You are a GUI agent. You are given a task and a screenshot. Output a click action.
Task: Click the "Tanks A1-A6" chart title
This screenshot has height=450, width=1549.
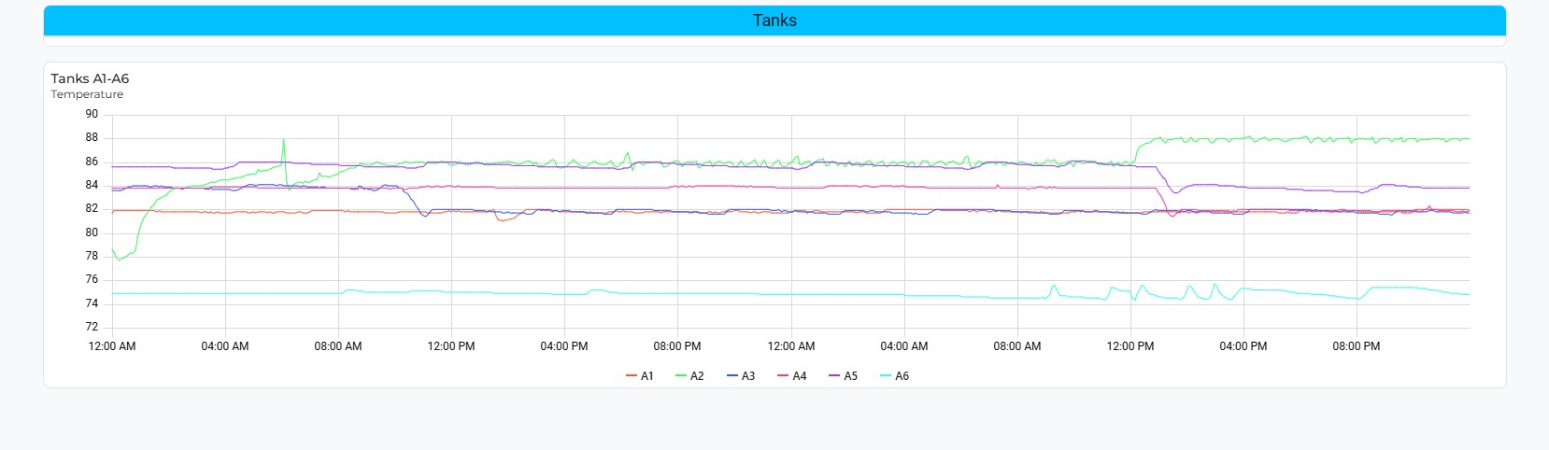point(90,78)
